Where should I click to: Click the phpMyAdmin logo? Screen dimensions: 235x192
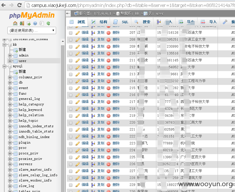(32, 15)
